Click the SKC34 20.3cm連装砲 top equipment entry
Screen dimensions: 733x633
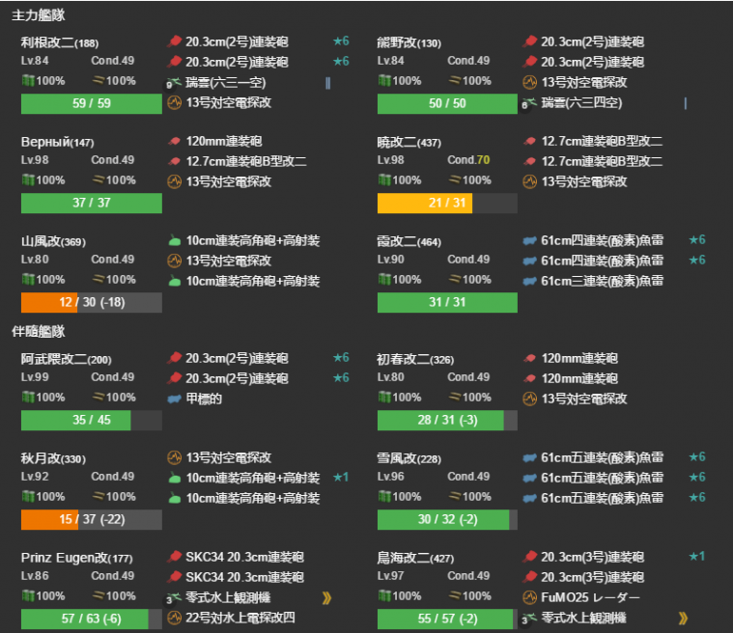[244, 558]
